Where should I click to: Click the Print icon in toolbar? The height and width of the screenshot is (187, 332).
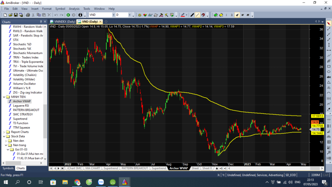(28, 15)
